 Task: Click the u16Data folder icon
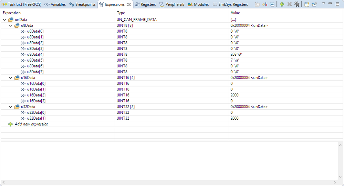coord(17,78)
